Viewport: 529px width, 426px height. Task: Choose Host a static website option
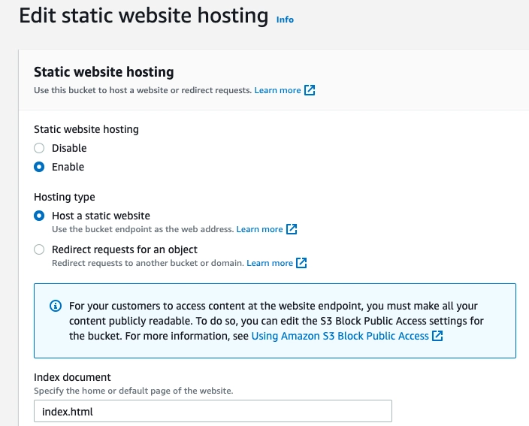tap(39, 216)
